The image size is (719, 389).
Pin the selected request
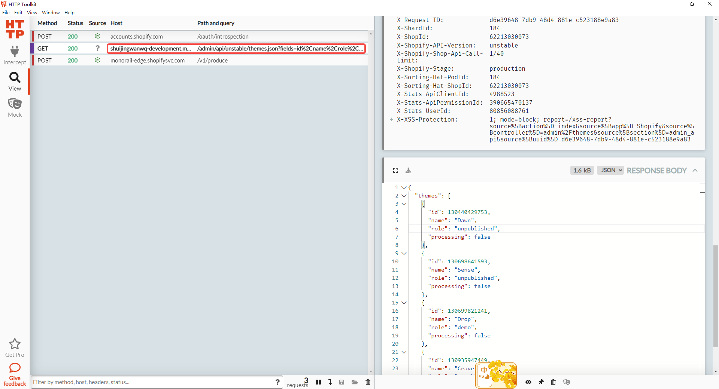pos(541,382)
